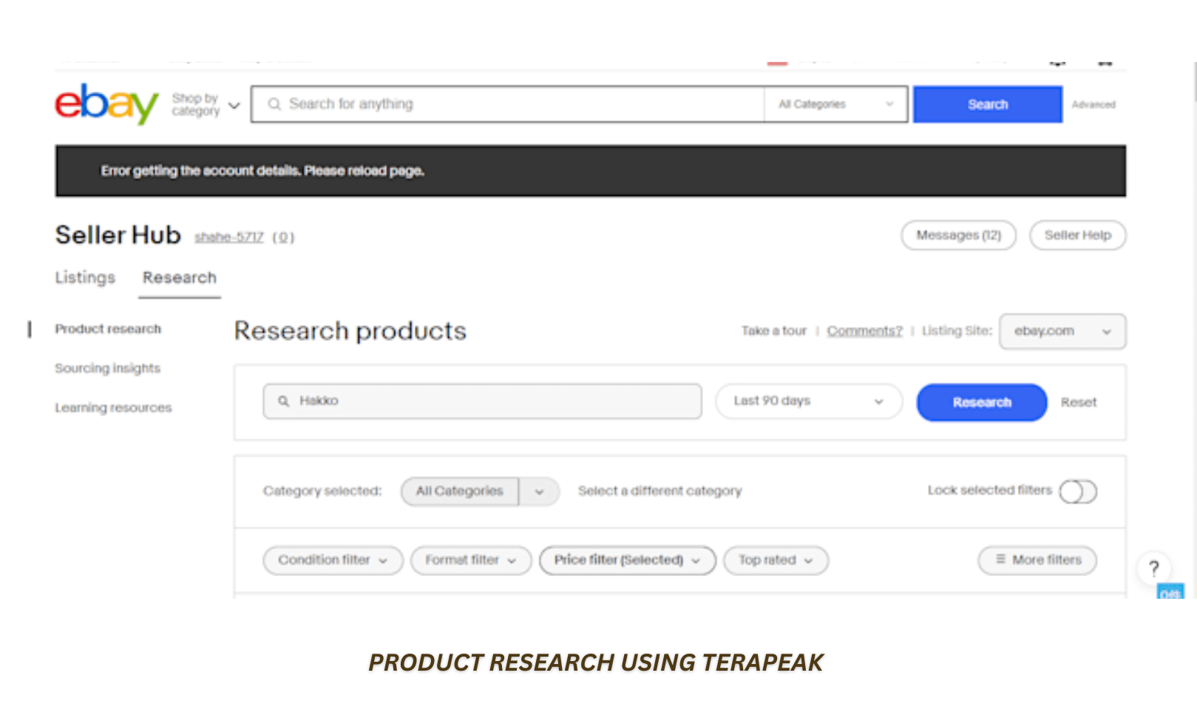Click the Research products heading
Image resolution: width=1197 pixels, height=718 pixels.
click(350, 331)
